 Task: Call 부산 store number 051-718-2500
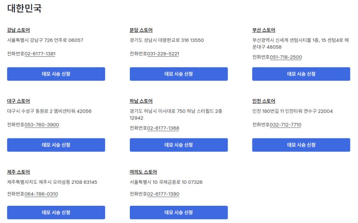click(x=286, y=57)
